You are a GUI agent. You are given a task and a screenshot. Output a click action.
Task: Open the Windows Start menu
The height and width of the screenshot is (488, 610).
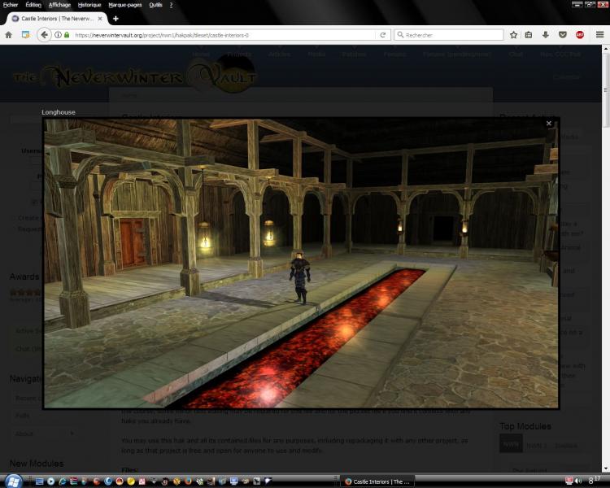coord(13,481)
